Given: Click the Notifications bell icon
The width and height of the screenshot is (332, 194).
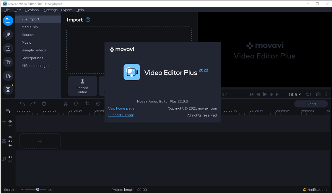Looking at the screenshot, I should 304,190.
